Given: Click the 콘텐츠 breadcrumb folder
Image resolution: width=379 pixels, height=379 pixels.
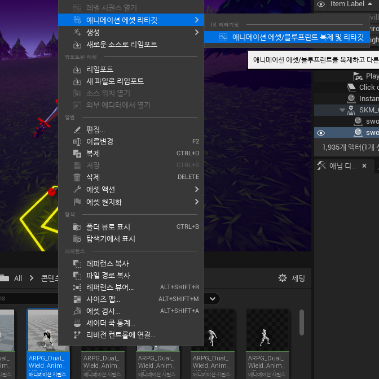Looking at the screenshot, I should click(50, 278).
